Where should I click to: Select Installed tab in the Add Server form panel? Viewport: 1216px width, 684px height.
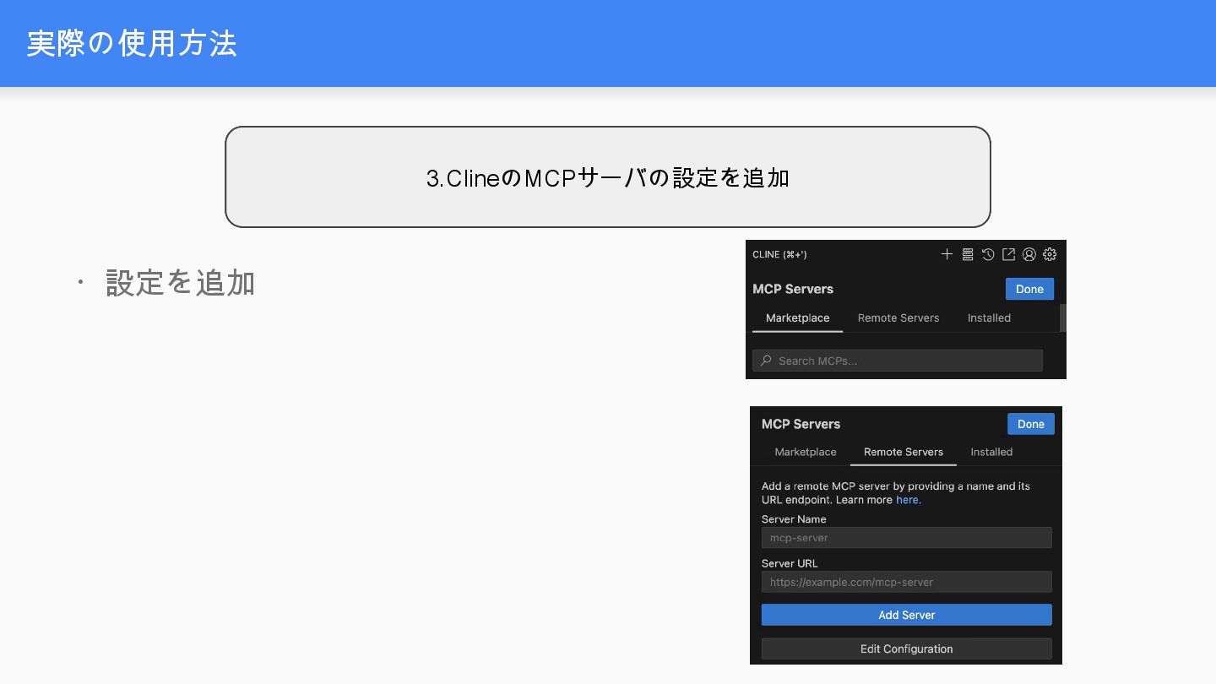tap(991, 452)
